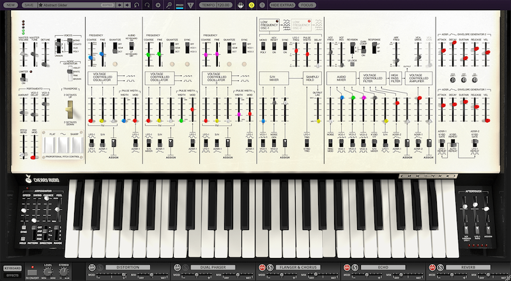This screenshot has width=511, height=281.
Task: Enable the Distortion effect power button
Action: pos(92,266)
